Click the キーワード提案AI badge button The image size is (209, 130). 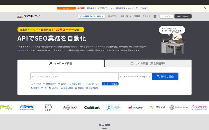pos(110,84)
